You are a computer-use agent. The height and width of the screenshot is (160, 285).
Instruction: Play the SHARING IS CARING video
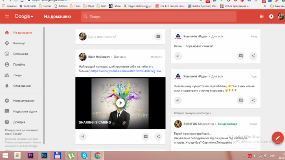[x=121, y=103]
